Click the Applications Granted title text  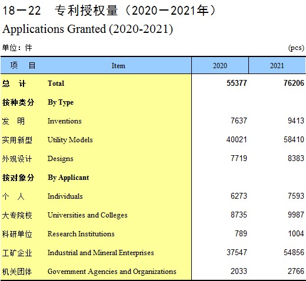(x=88, y=29)
